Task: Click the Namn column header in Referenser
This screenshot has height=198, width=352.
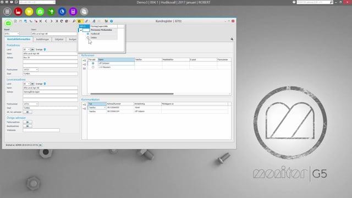Action: click(x=116, y=60)
